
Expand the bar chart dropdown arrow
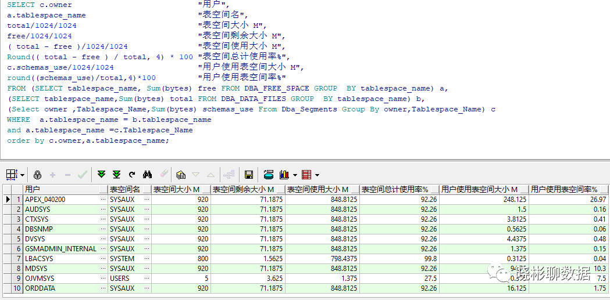click(295, 175)
